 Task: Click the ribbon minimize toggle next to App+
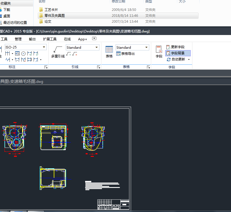pyautogui.click(x=94, y=38)
